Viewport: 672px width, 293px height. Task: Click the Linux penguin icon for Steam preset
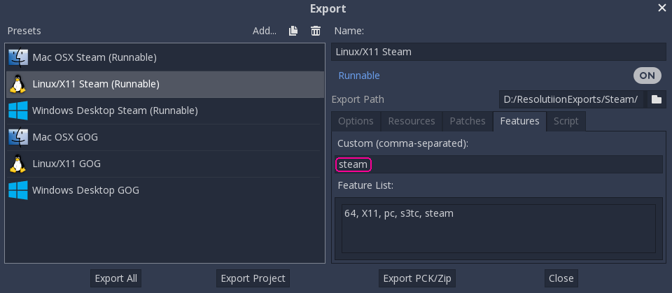pos(18,84)
